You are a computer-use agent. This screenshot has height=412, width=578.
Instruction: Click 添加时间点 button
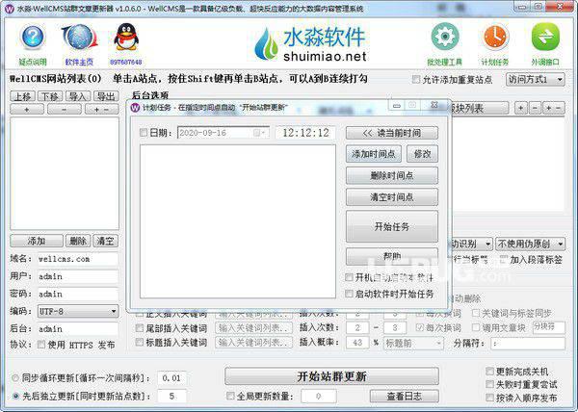pyautogui.click(x=374, y=154)
